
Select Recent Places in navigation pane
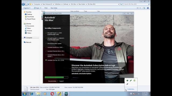pos(30,19)
